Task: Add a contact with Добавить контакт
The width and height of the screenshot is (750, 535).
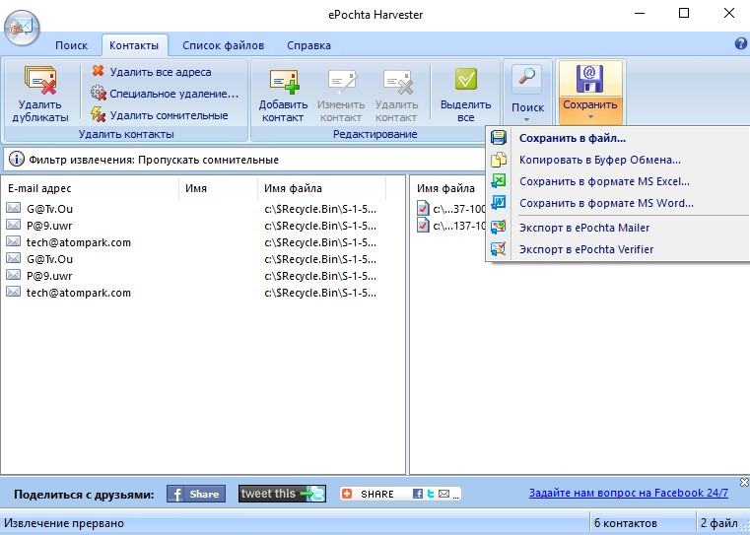Action: [x=283, y=95]
